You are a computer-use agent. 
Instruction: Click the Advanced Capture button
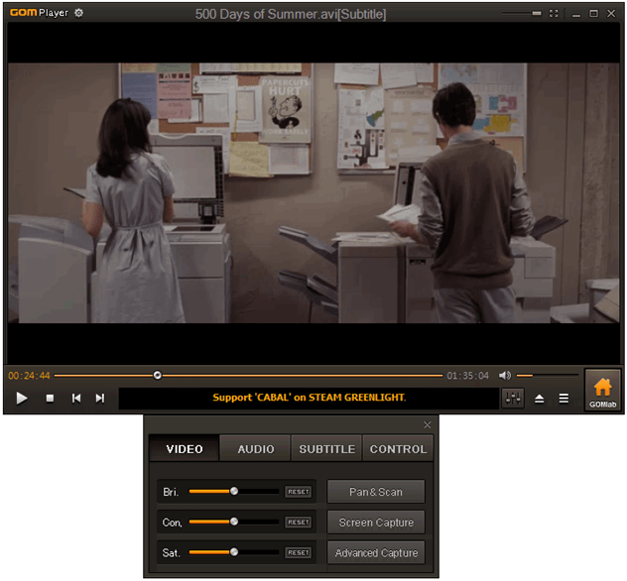tap(376, 553)
